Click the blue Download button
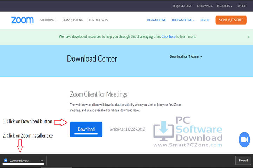The height and width of the screenshot is (168, 253). pyautogui.click(x=86, y=129)
